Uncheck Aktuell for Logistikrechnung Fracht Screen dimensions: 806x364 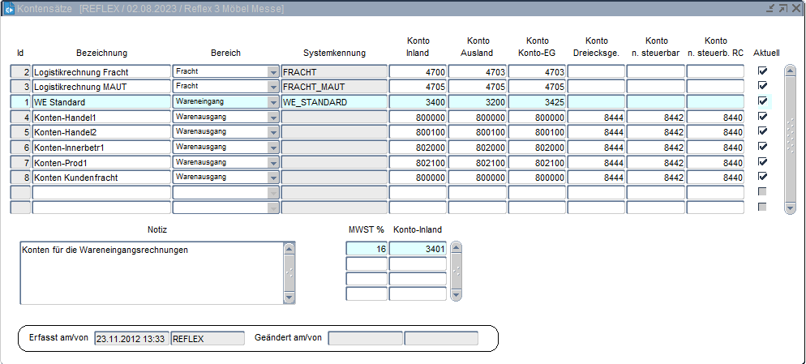tap(761, 71)
